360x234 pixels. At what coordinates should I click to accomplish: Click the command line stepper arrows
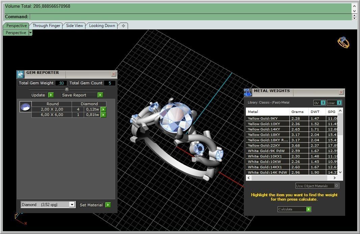tap(355, 17)
